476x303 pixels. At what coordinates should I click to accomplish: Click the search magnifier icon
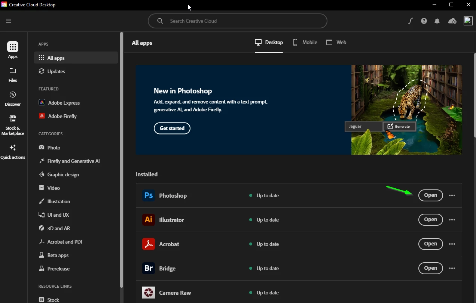(x=160, y=21)
